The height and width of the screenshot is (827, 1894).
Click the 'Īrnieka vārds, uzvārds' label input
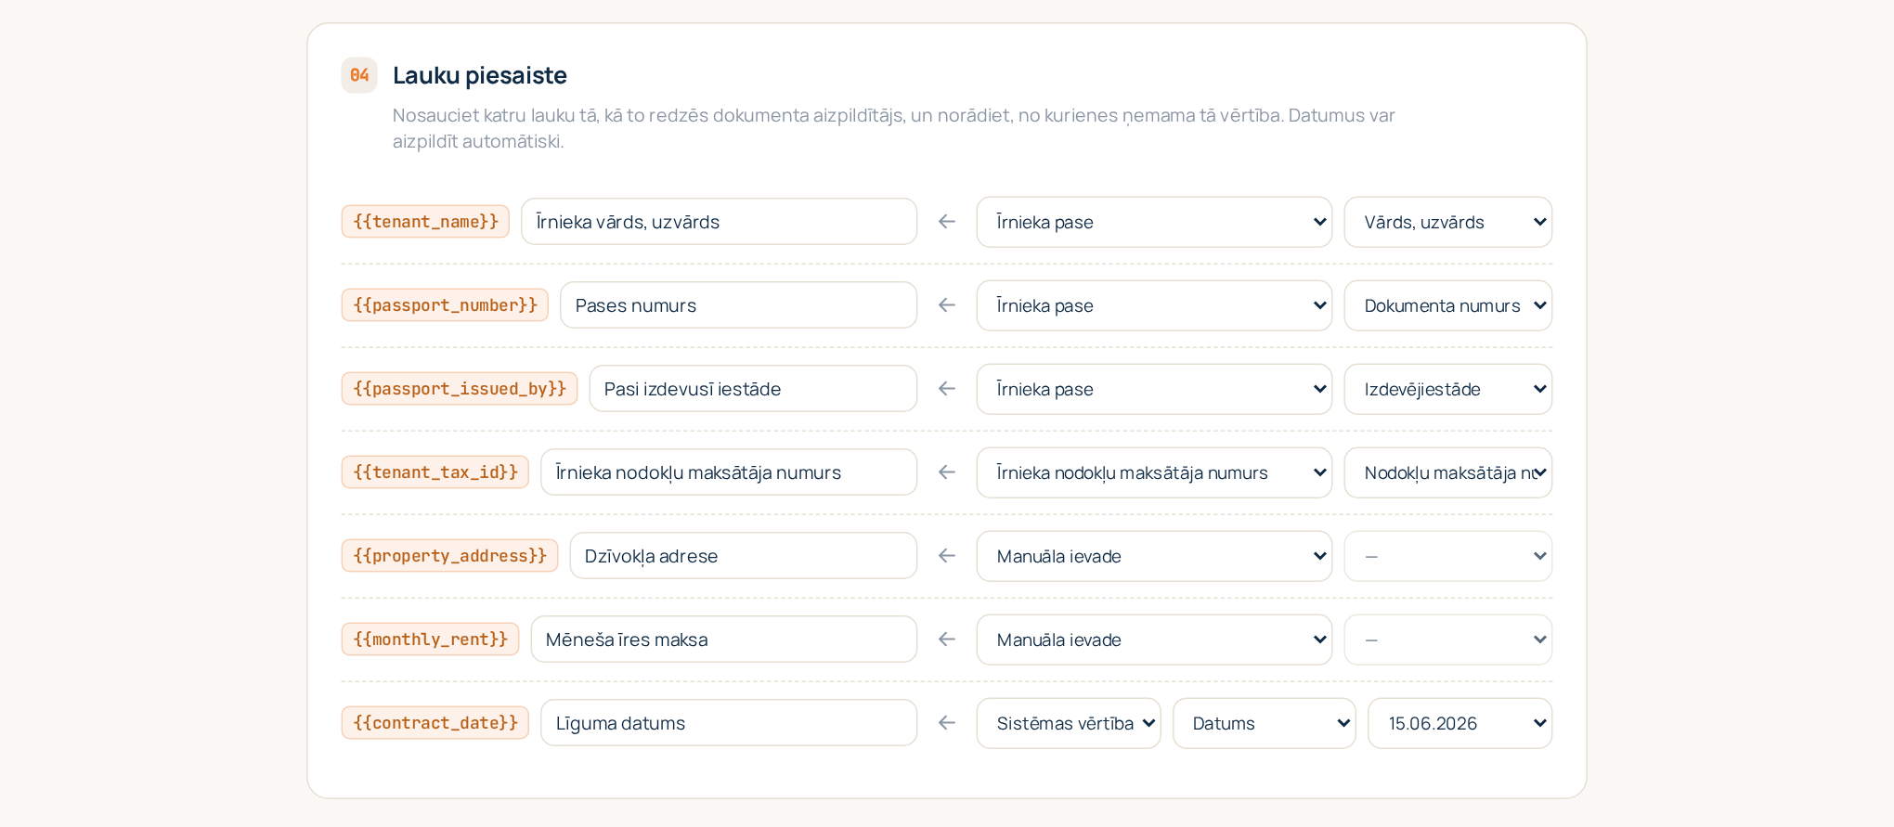point(719,222)
